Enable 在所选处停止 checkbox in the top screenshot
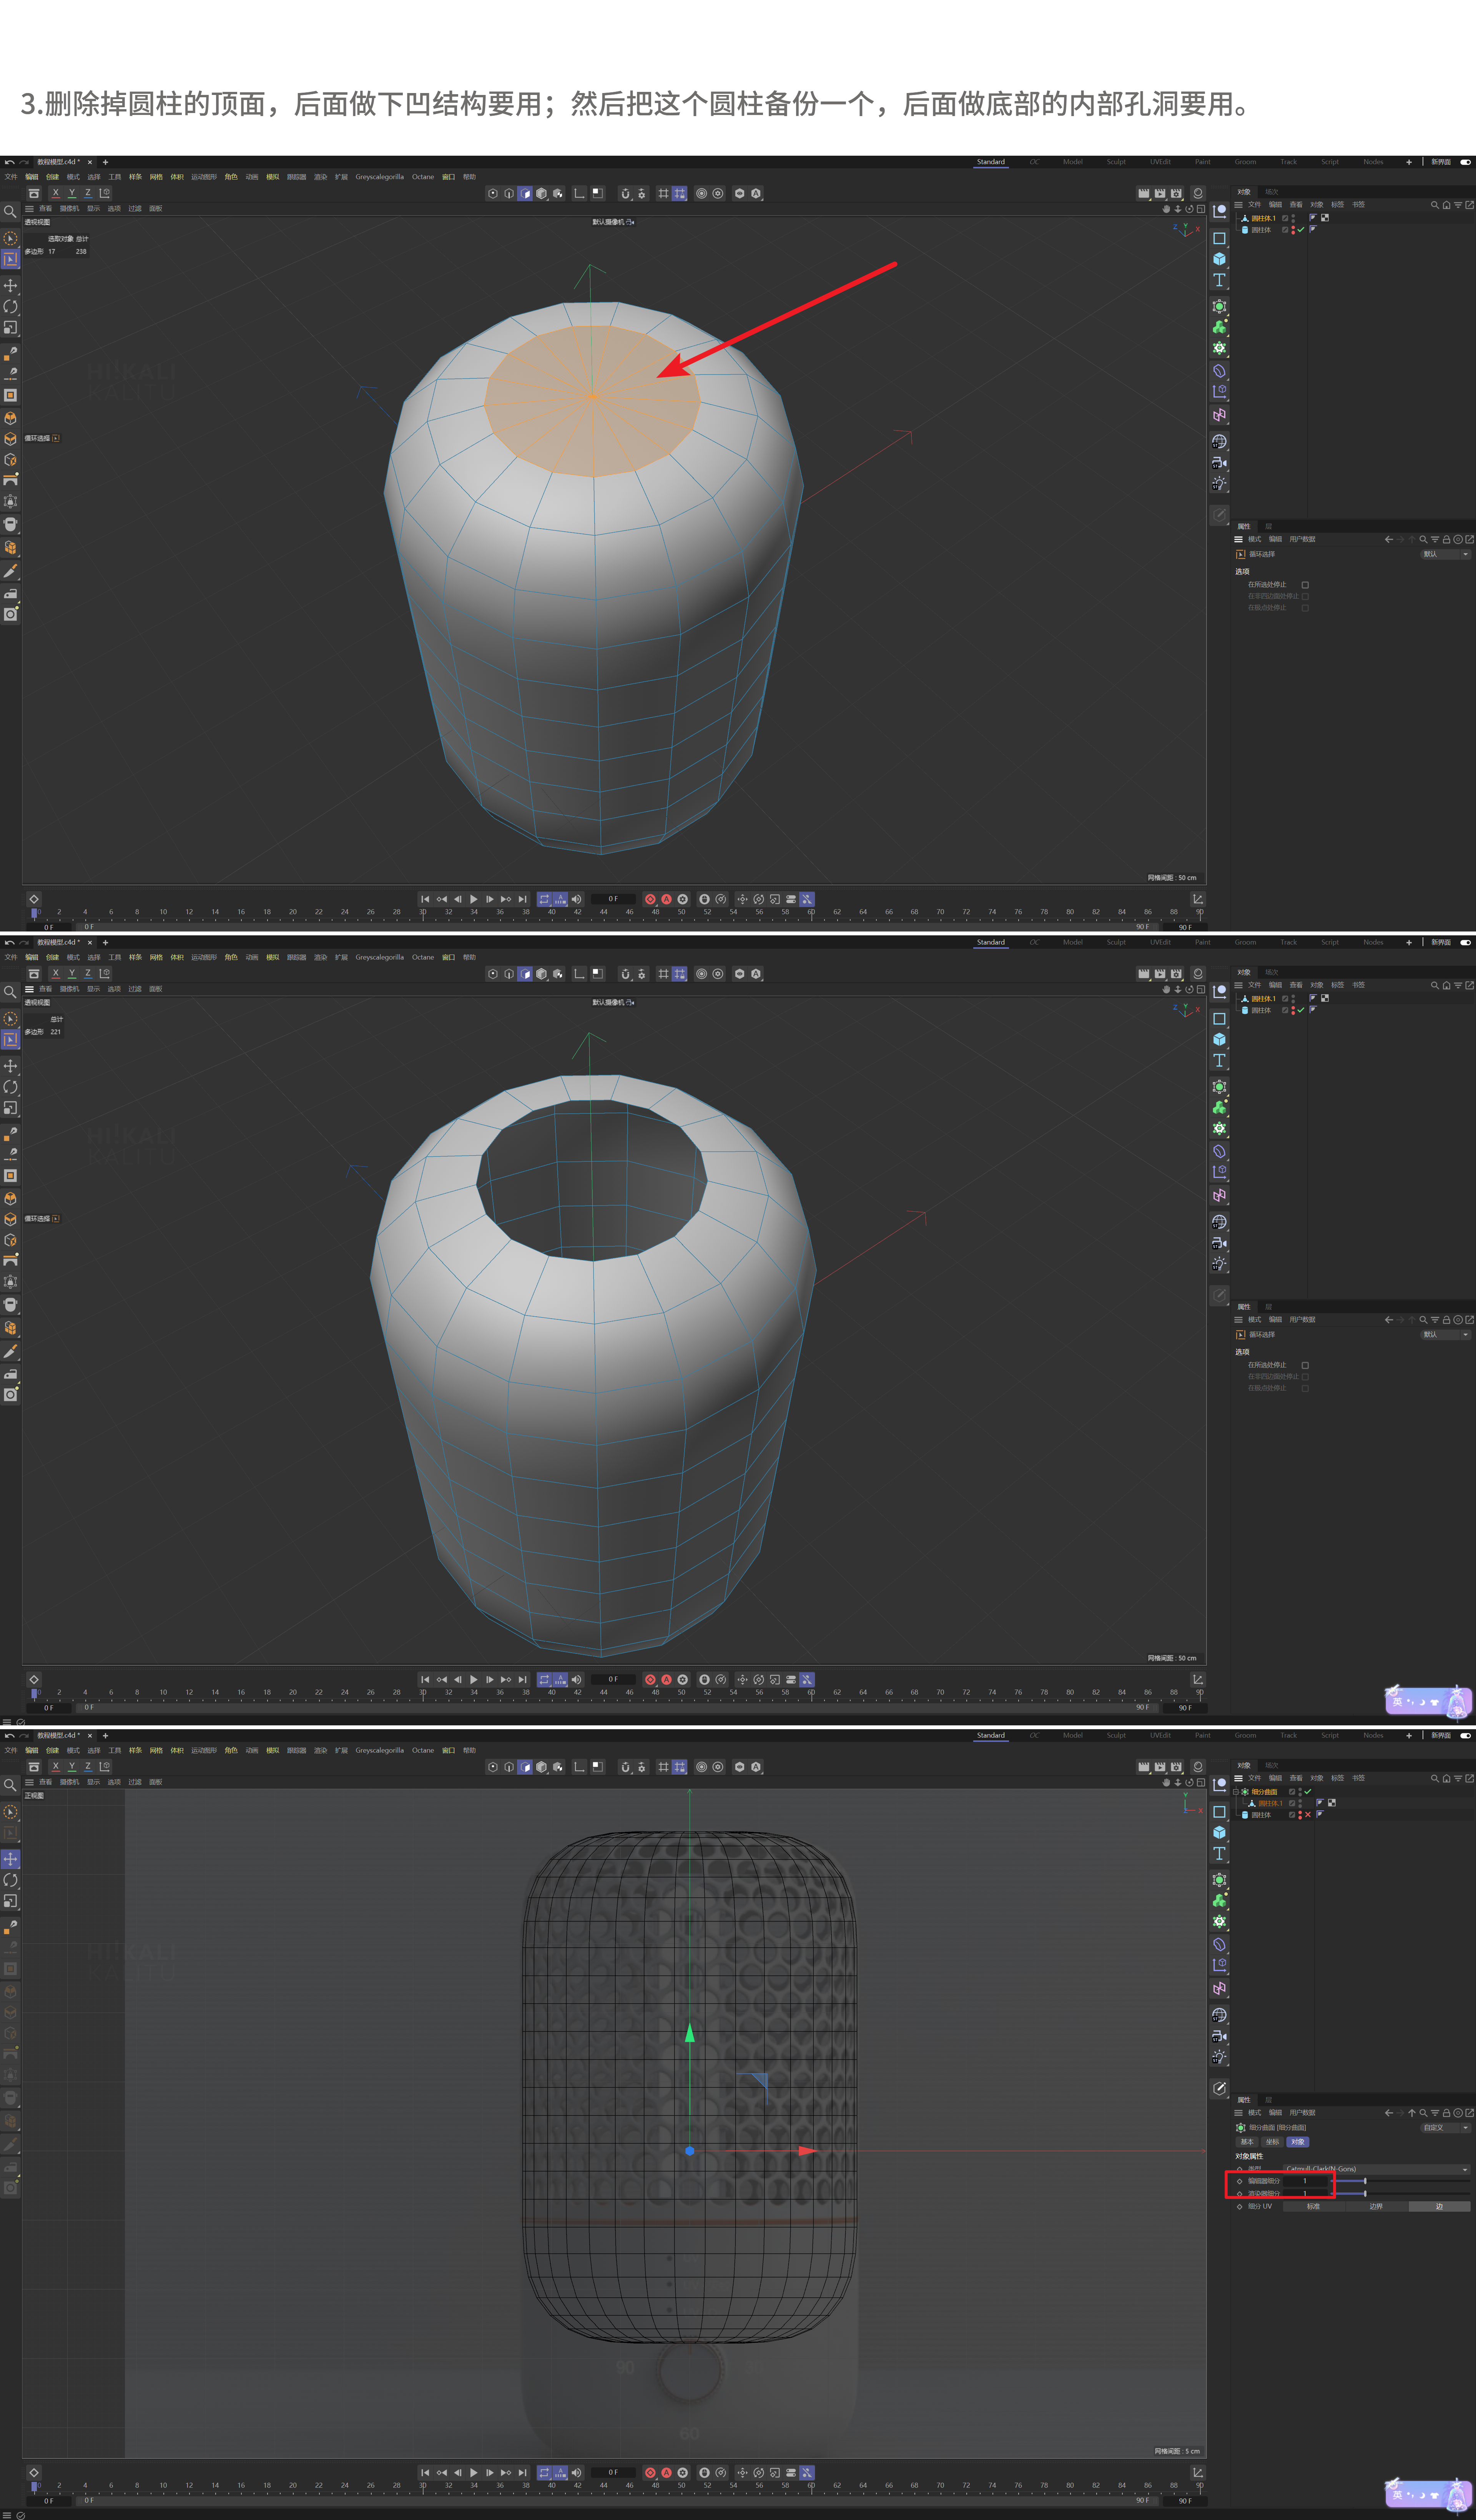The width and height of the screenshot is (1476, 2520). tap(1305, 585)
